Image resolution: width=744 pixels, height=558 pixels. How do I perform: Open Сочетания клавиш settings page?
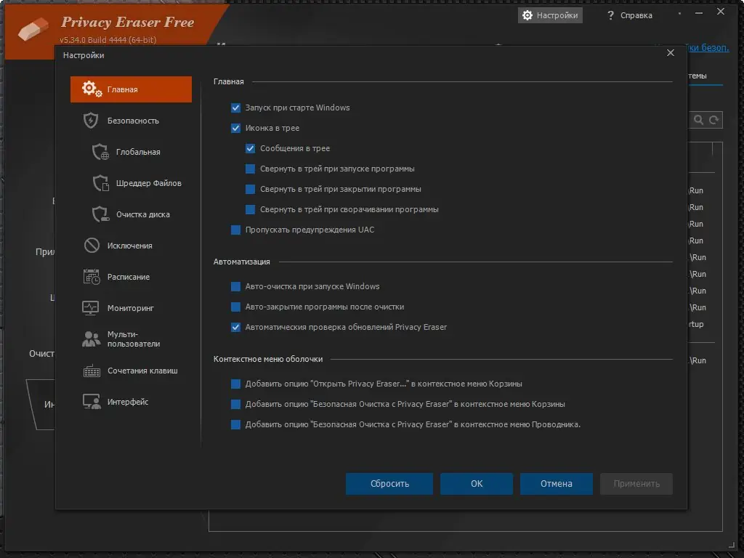click(x=131, y=371)
